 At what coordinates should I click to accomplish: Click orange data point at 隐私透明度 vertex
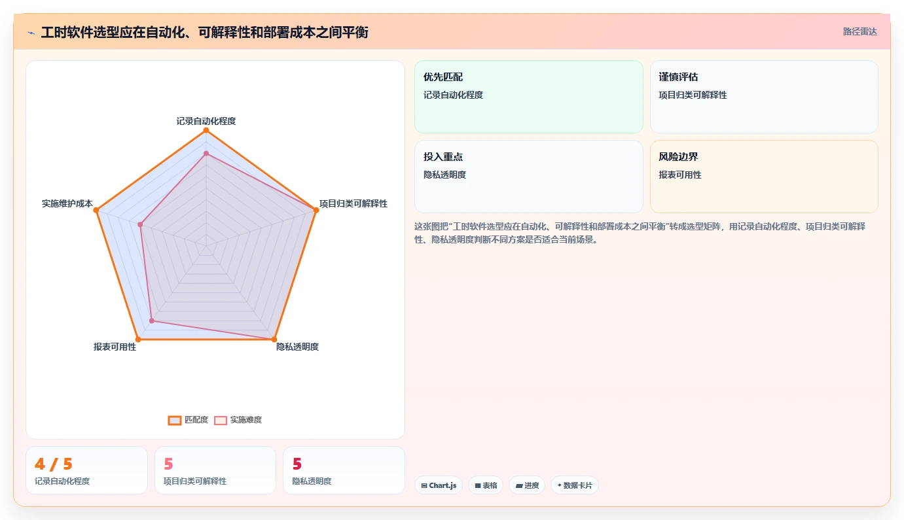tap(274, 339)
